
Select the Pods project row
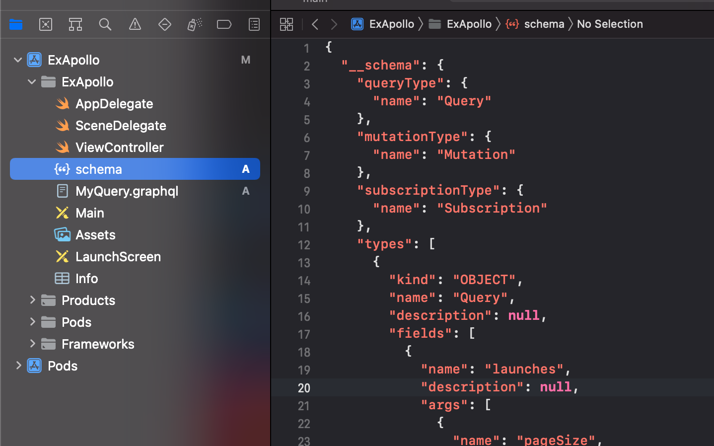click(x=135, y=366)
